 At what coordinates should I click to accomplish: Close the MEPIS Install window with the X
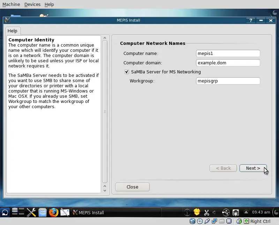271,21
